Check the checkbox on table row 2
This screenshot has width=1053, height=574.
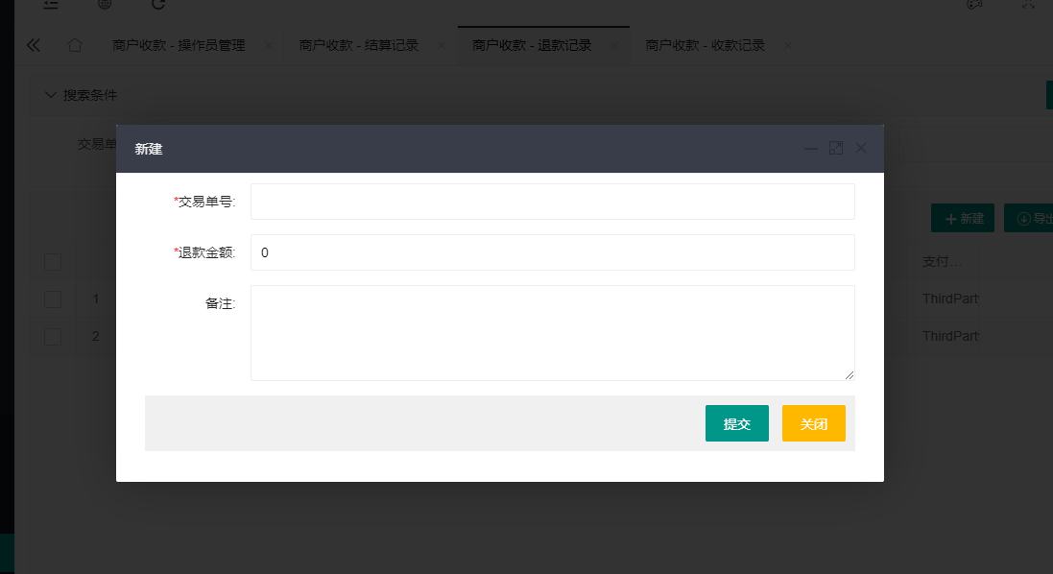tap(53, 336)
